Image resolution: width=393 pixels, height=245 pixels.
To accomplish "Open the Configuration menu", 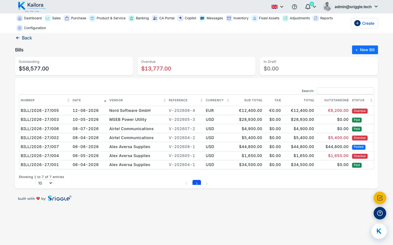I will pos(31,28).
